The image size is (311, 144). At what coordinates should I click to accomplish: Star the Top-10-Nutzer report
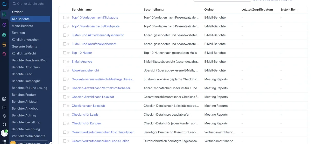[68, 53]
